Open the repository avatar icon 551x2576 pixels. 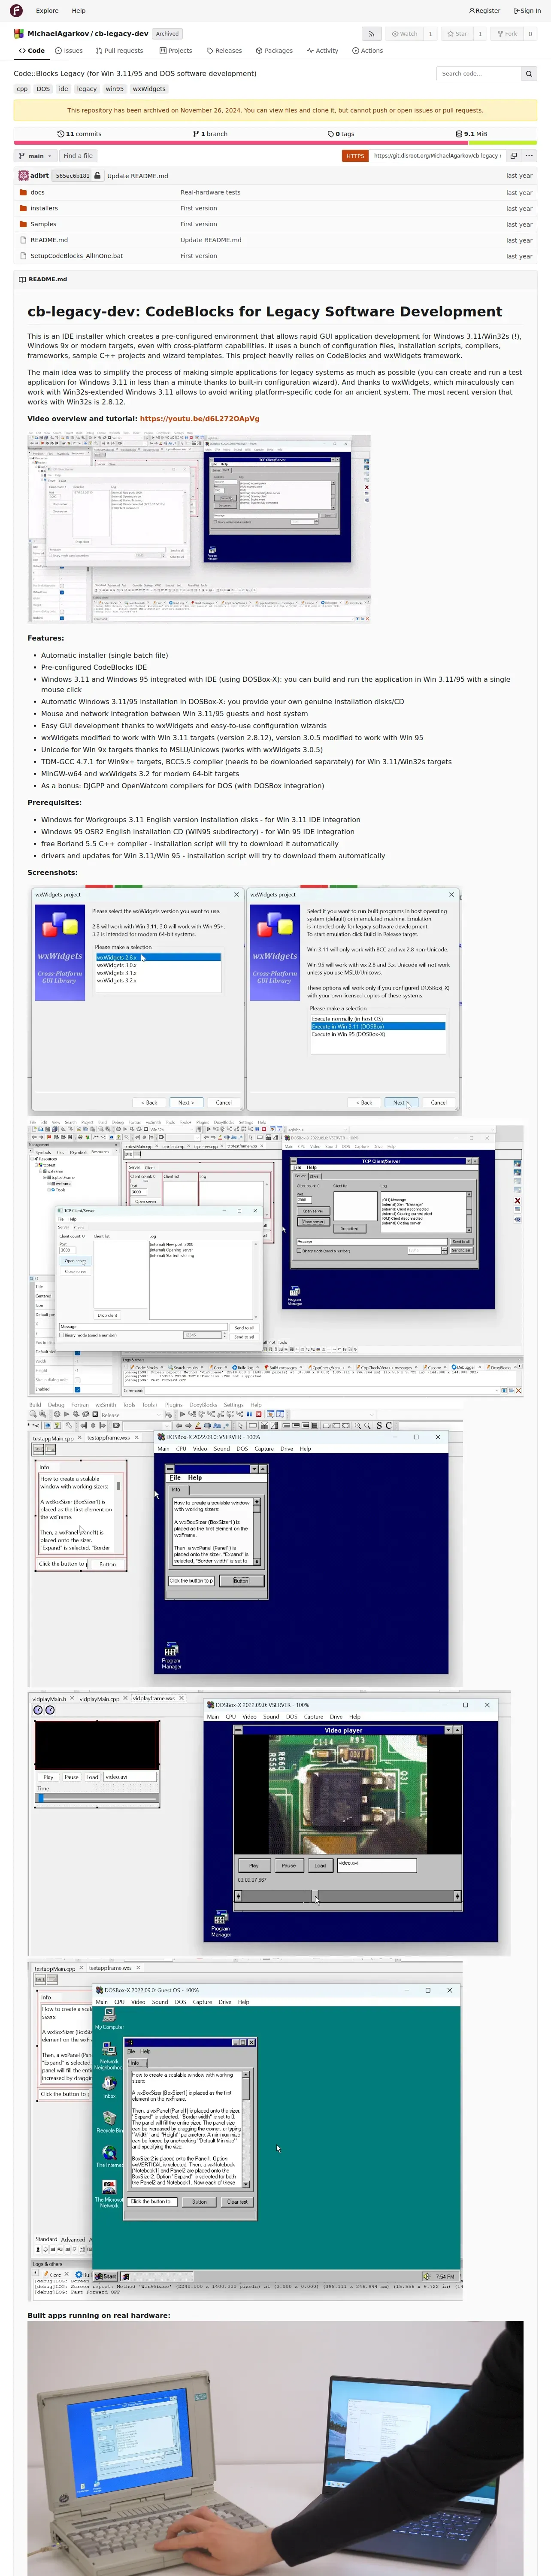[18, 34]
